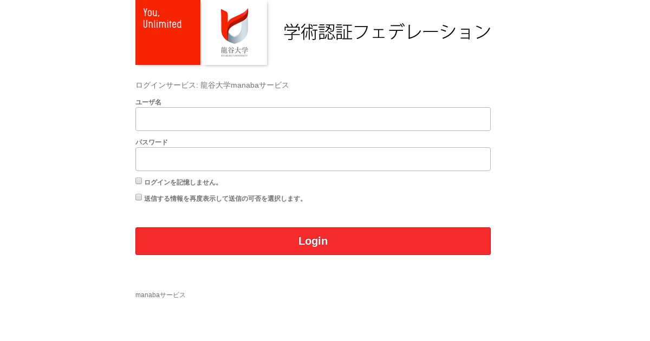
Task: Click the ログインを記憶しません label text
Action: [182, 182]
